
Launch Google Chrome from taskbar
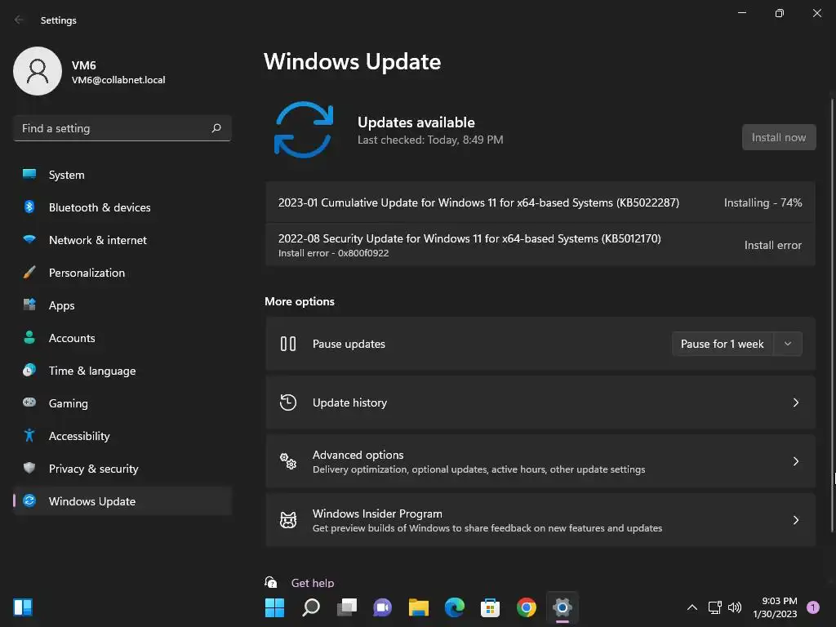[x=527, y=607]
